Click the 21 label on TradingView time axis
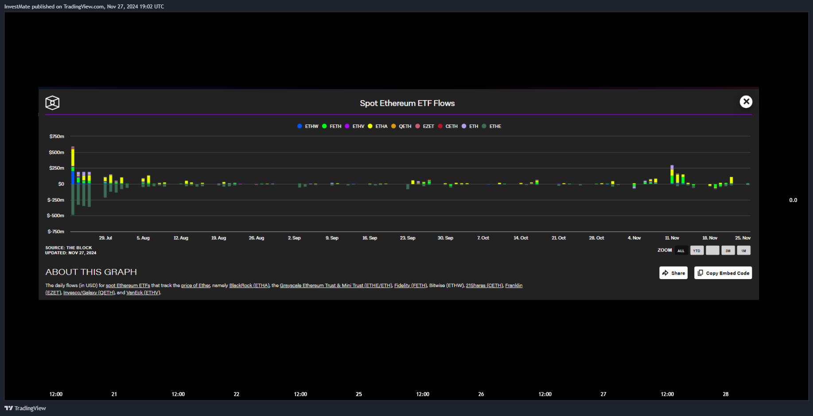813x416 pixels. tap(114, 394)
